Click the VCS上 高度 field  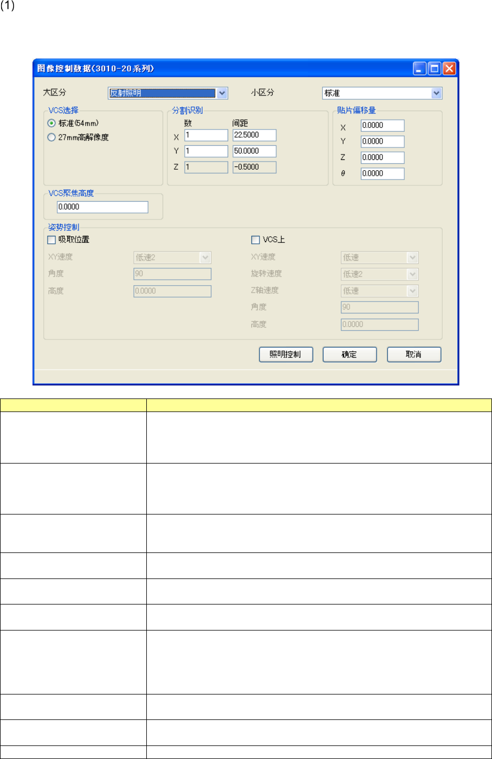tap(380, 325)
